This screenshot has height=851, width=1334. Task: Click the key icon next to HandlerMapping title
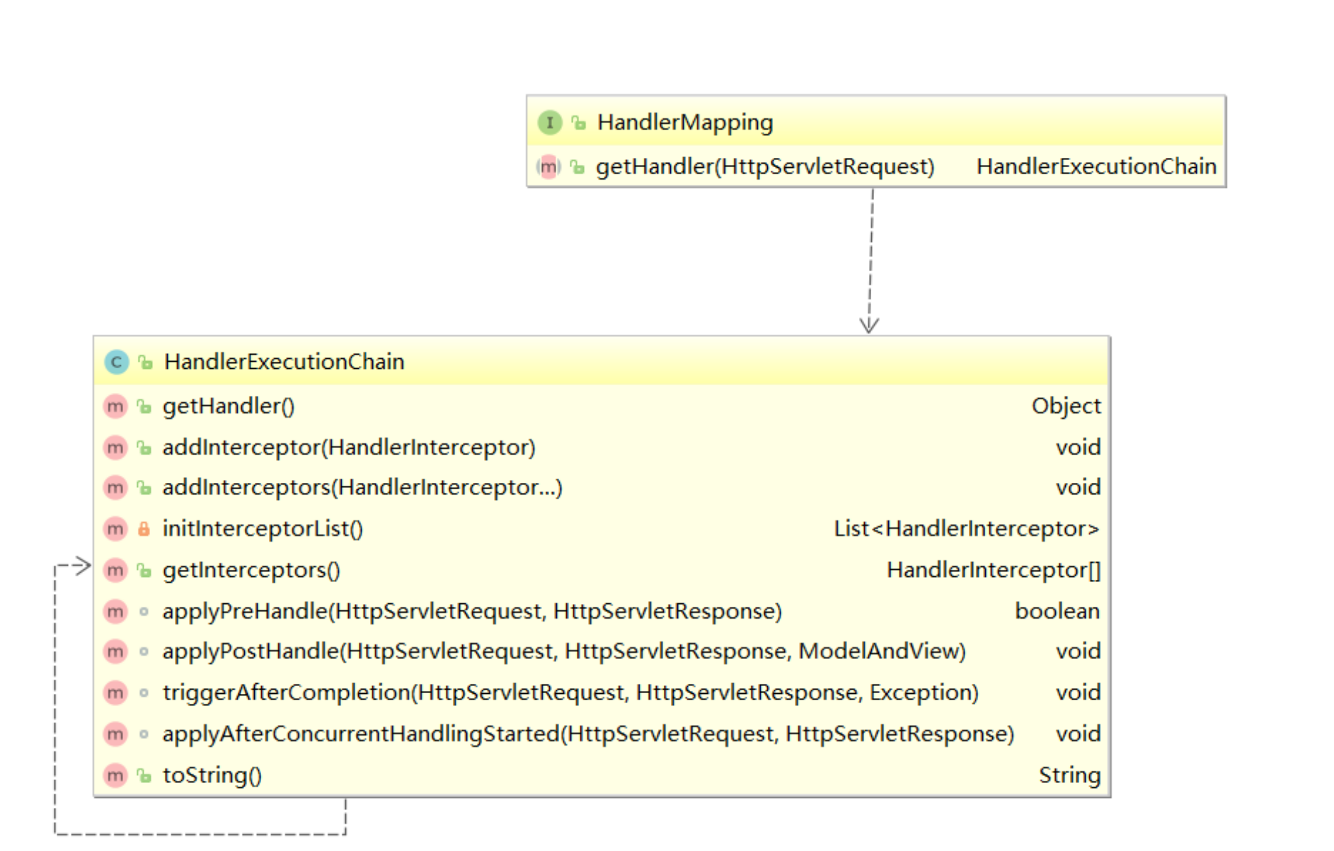click(577, 122)
